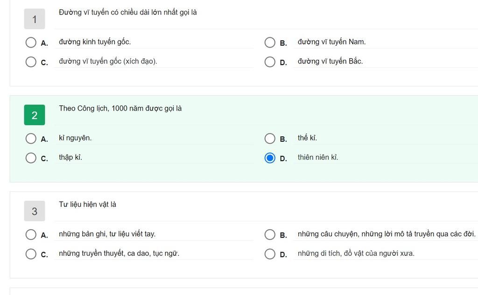Select A 'những bản ghi, tư liệu viết tay'

[x=31, y=234]
